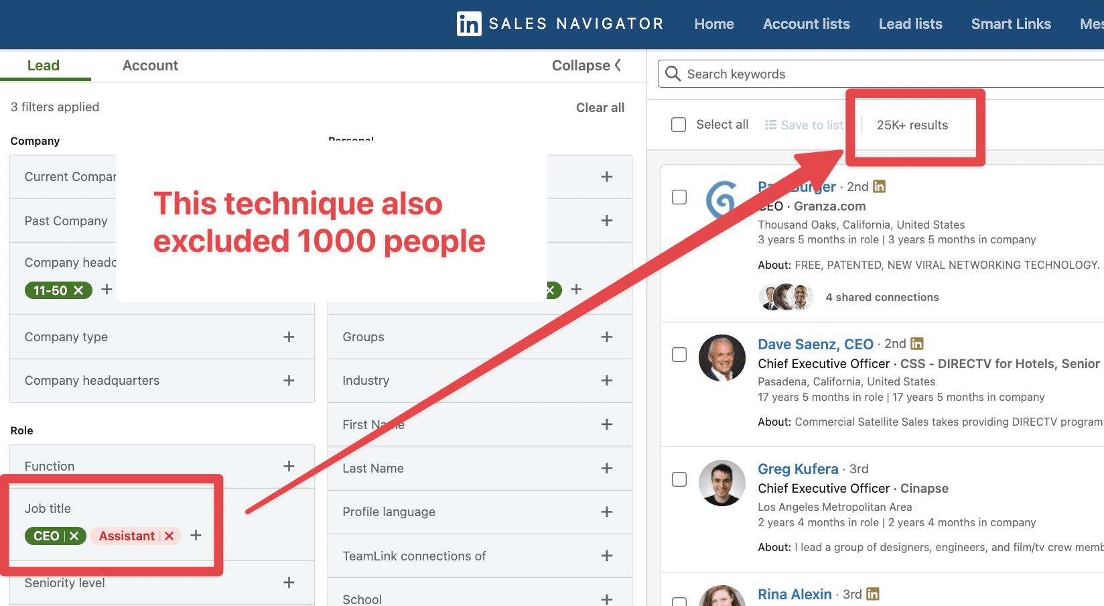Screen dimensions: 1104x606
Task: Click Granza.com company link
Action: tap(829, 206)
